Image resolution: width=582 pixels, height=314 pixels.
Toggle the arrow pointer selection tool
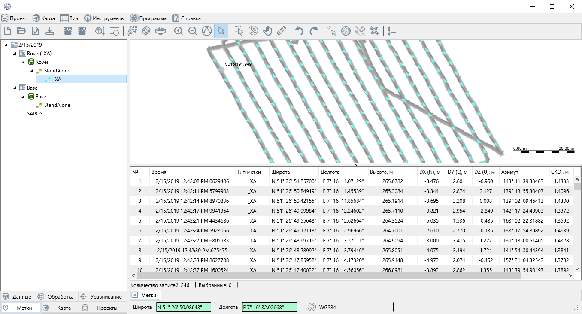point(221,31)
